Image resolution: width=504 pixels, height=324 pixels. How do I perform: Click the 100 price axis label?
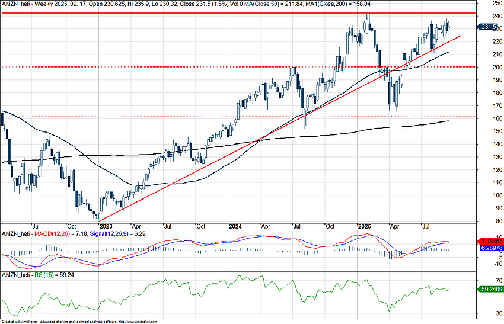497,195
